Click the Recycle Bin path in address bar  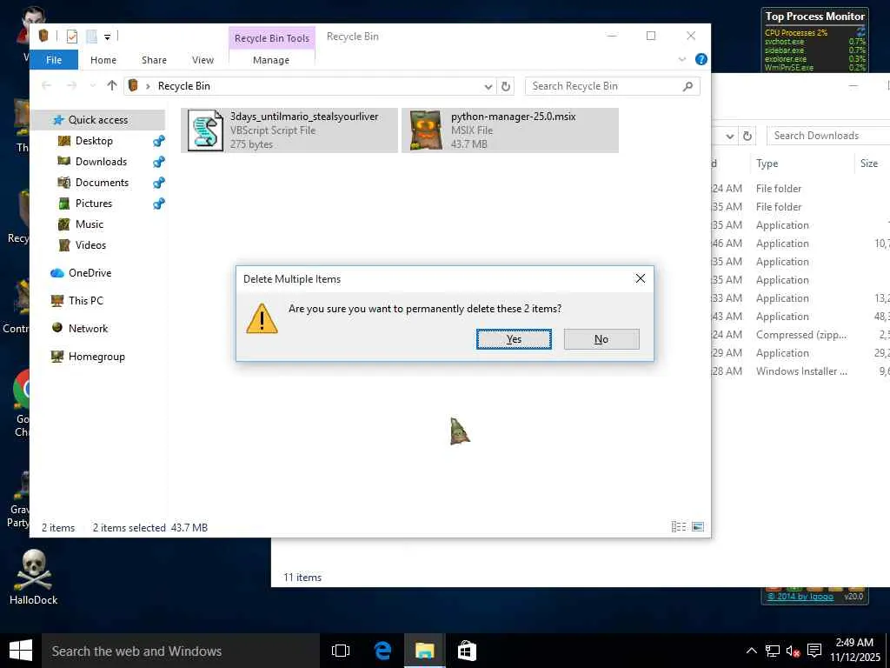pos(184,86)
